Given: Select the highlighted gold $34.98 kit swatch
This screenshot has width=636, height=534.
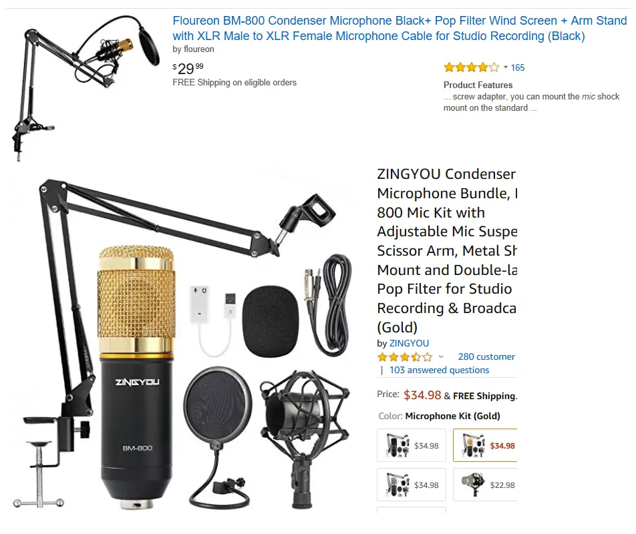Looking at the screenshot, I should pyautogui.click(x=485, y=445).
